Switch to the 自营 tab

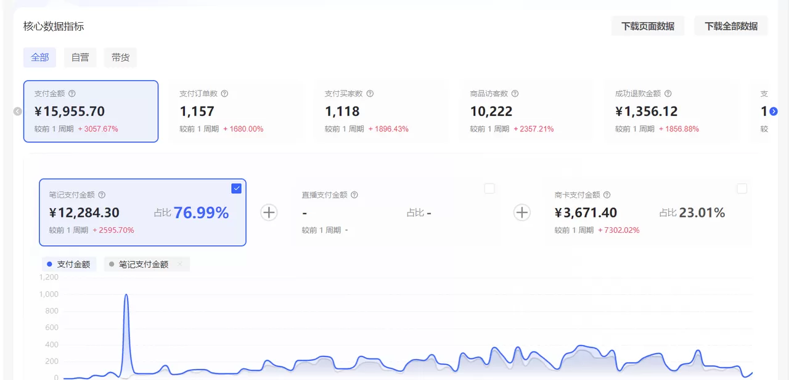click(80, 57)
